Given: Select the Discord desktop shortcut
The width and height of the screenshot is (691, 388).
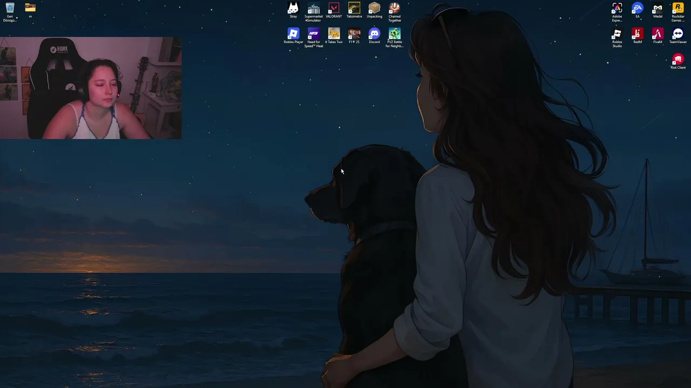Looking at the screenshot, I should point(374,36).
